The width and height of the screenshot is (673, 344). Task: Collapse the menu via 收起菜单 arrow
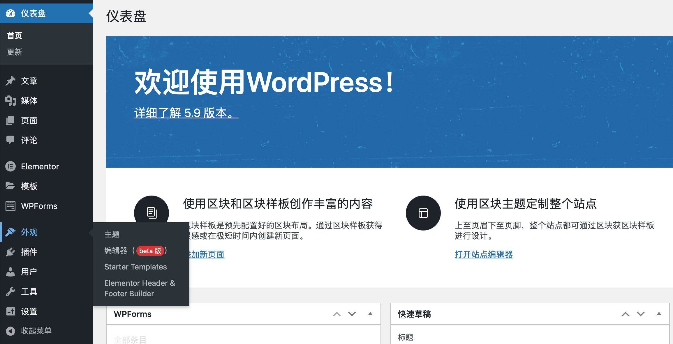point(10,331)
